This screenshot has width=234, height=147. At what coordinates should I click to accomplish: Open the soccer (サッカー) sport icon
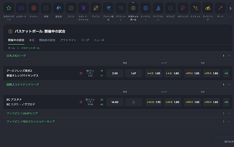tap(34, 8)
